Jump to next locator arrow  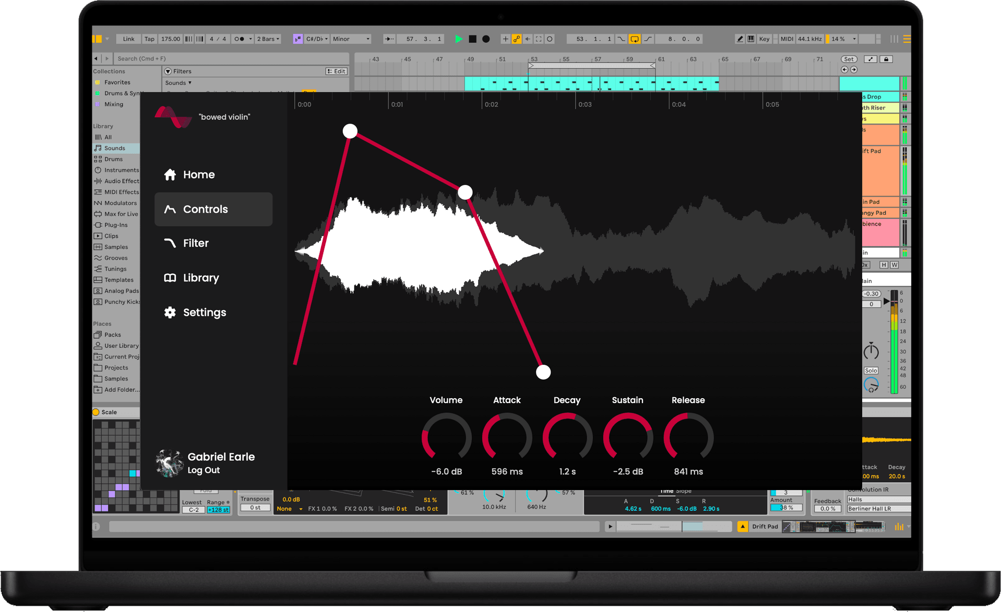pos(854,69)
